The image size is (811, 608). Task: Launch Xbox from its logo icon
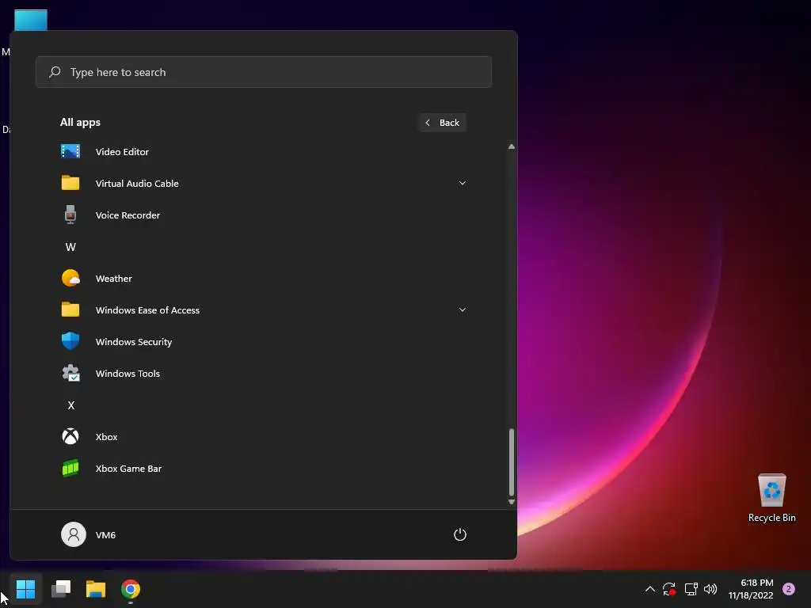coord(70,436)
